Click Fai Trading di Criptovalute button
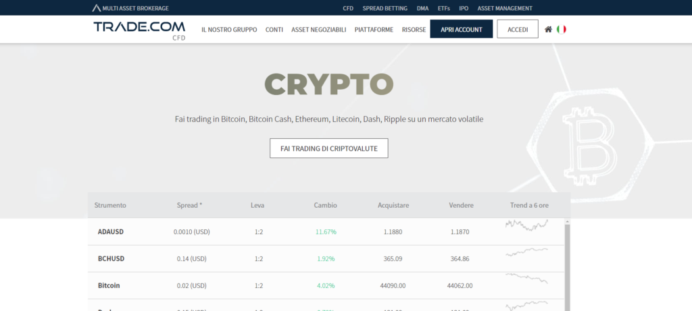Image resolution: width=692 pixels, height=311 pixels. [329, 148]
